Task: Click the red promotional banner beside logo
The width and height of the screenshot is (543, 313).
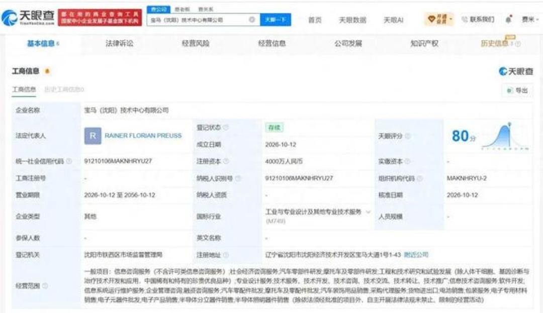Action: 100,17
